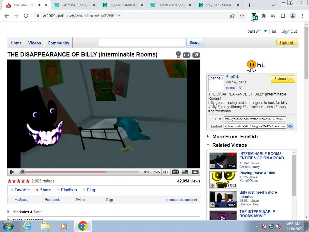Collapse the Related Videos section

tap(208, 145)
